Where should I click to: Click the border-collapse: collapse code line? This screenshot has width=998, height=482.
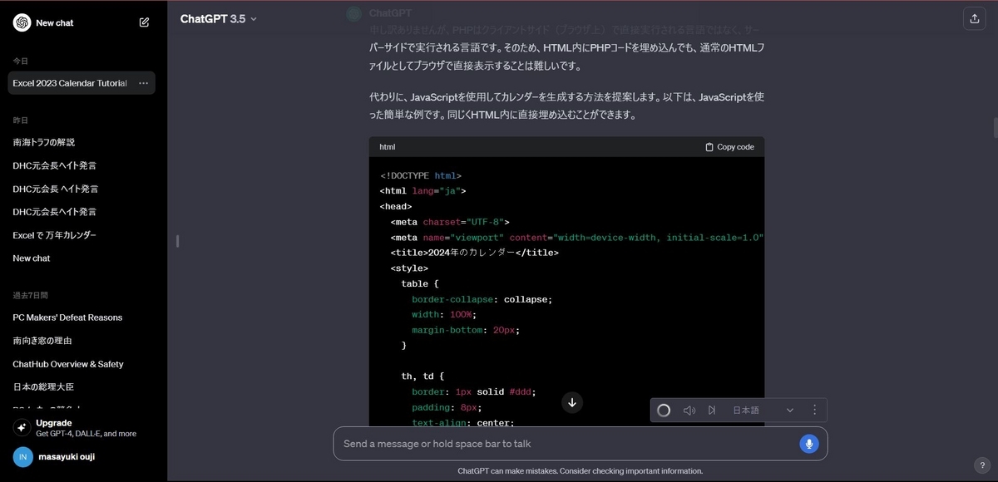click(x=482, y=299)
